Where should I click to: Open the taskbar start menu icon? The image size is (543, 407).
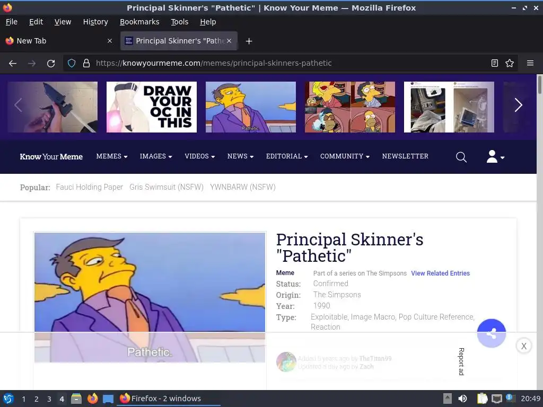tap(8, 399)
